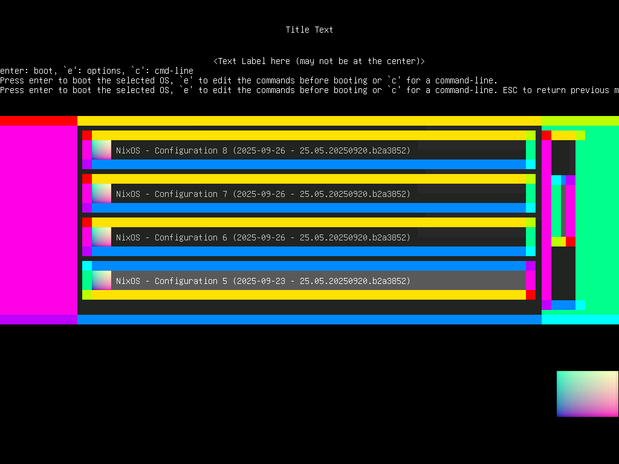The height and width of the screenshot is (464, 619).
Task: Click the icon of highlighted Configuration 5 entry
Action: (x=102, y=280)
